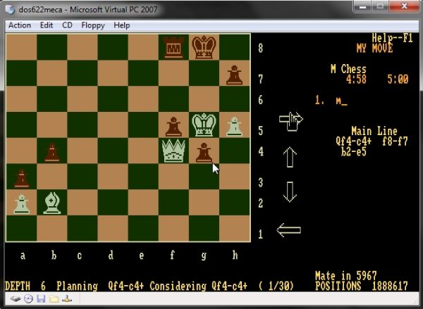
Task: Click the f8-f7 move in Main Line
Action: [395, 141]
